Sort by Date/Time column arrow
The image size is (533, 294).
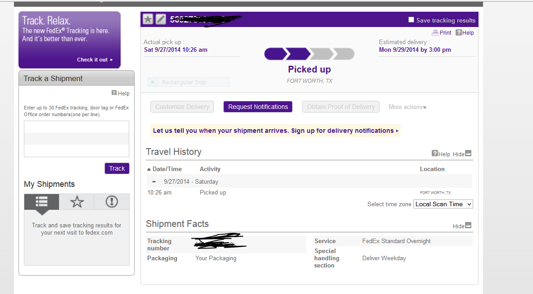point(149,169)
